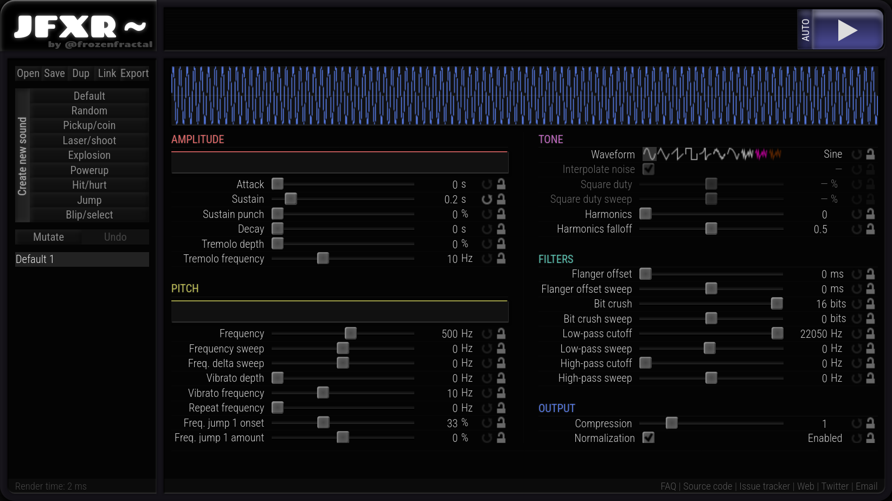Select the Whistle waveform icon
The image size is (892, 501).
[x=720, y=155]
